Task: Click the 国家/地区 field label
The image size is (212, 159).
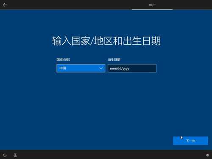Action: point(63,60)
